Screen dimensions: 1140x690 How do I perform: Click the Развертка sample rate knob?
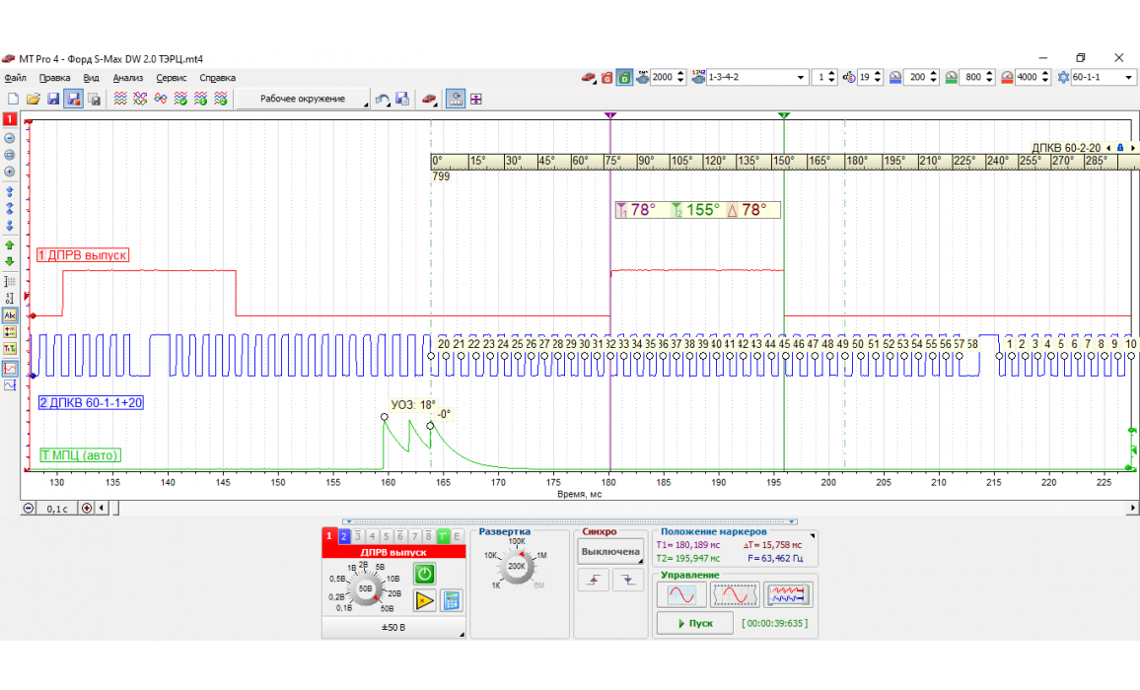516,567
